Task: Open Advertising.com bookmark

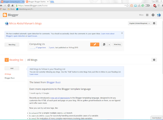Action: click(25, 9)
